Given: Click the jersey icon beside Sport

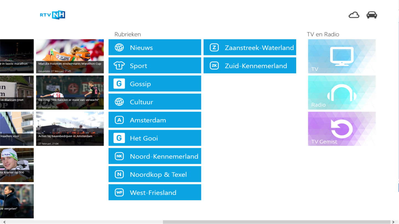Looking at the screenshot, I should 119,66.
